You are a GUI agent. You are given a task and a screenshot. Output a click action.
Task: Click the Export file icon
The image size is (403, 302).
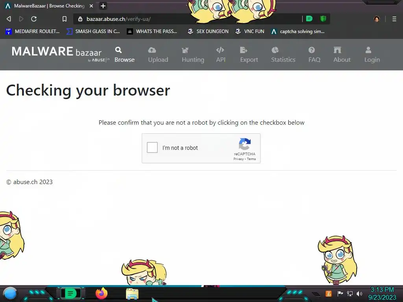coord(243,50)
